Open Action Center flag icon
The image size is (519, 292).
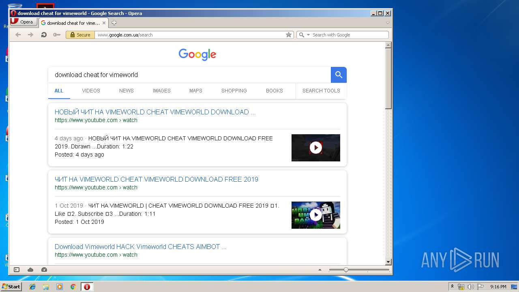pos(480,287)
